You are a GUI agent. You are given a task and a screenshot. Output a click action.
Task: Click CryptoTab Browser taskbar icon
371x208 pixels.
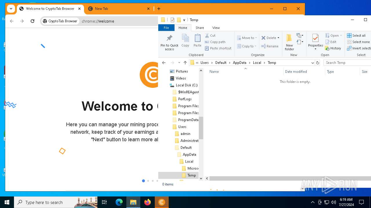pyautogui.click(x=162, y=202)
